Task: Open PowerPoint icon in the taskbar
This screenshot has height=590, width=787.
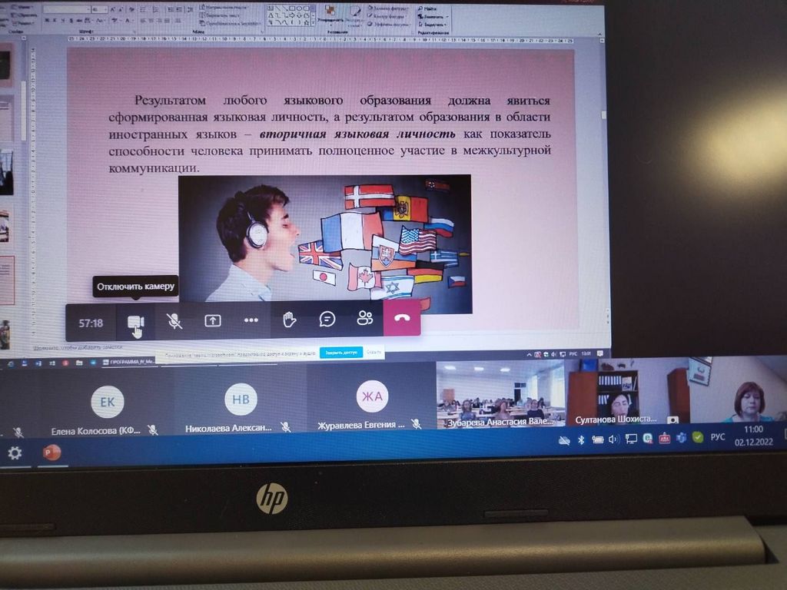Action: (x=51, y=453)
